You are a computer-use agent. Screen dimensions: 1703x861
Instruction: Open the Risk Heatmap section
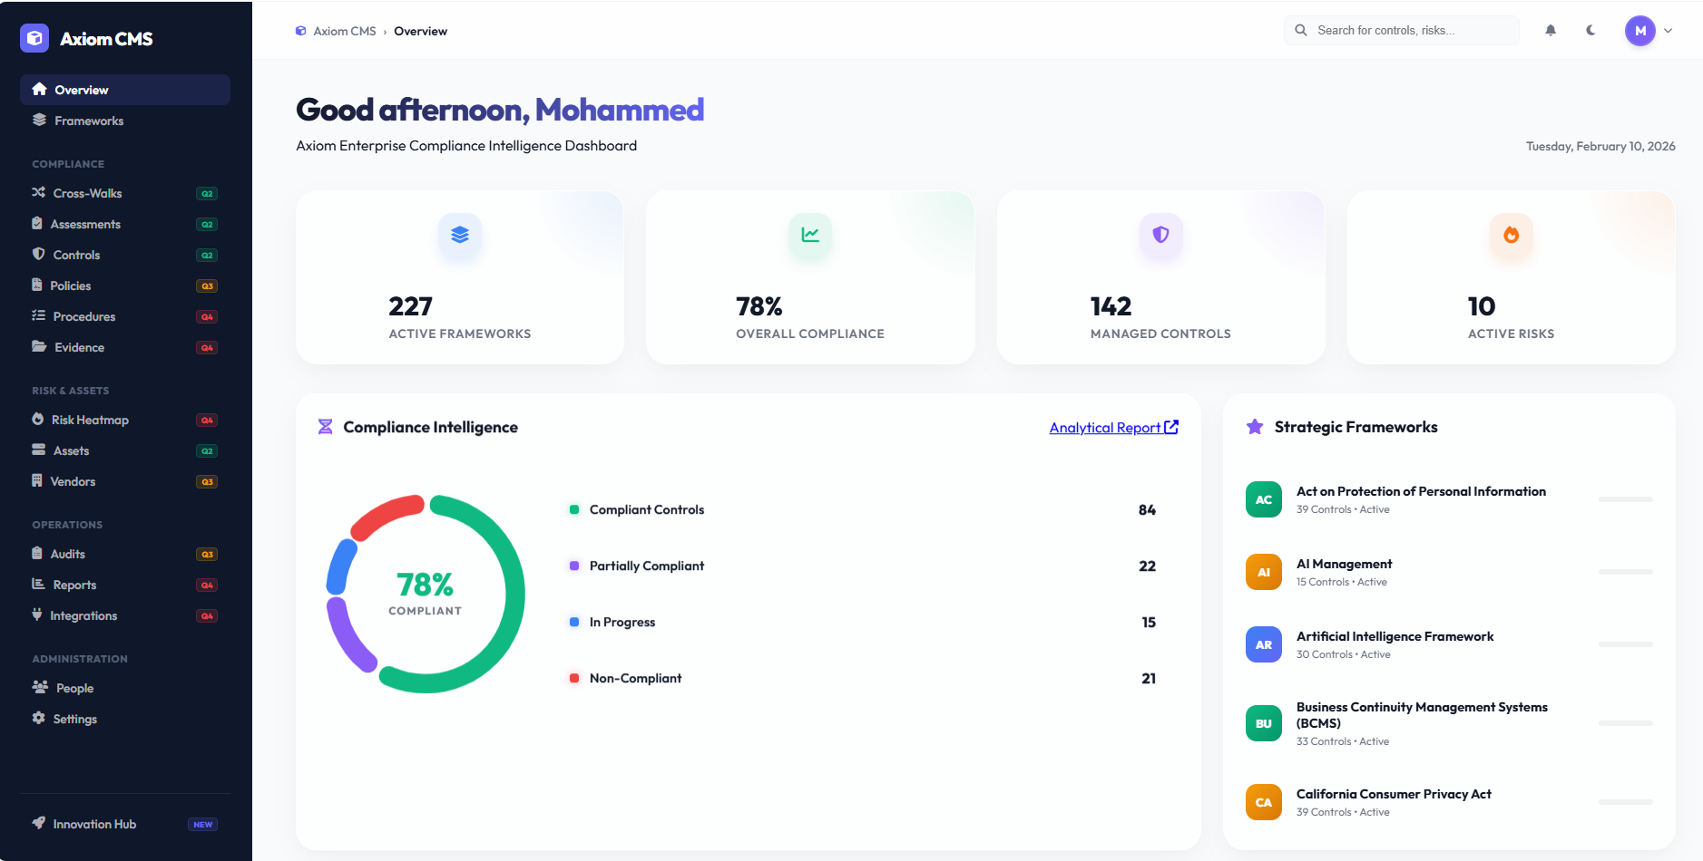[x=88, y=420]
